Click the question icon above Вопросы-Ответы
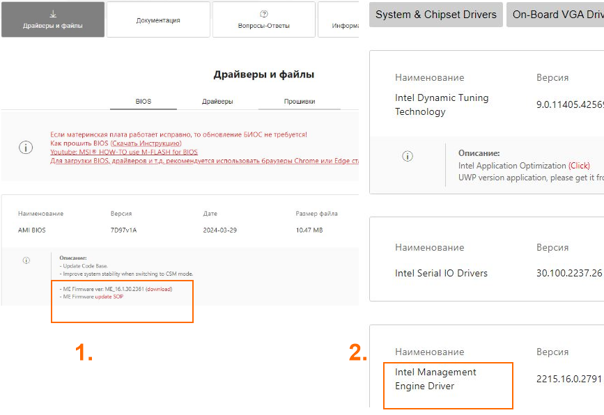604x415 pixels. (264, 14)
